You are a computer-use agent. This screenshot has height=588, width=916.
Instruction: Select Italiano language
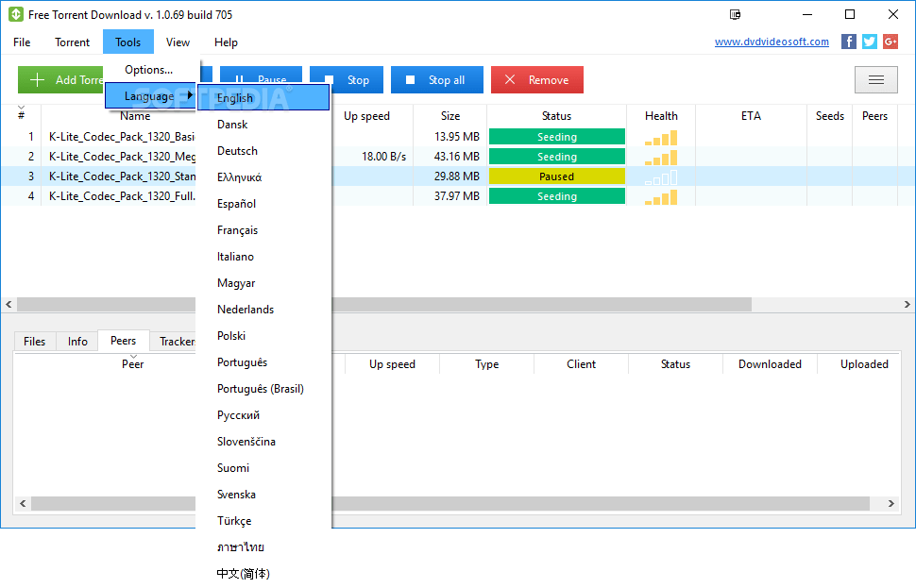coord(263,257)
